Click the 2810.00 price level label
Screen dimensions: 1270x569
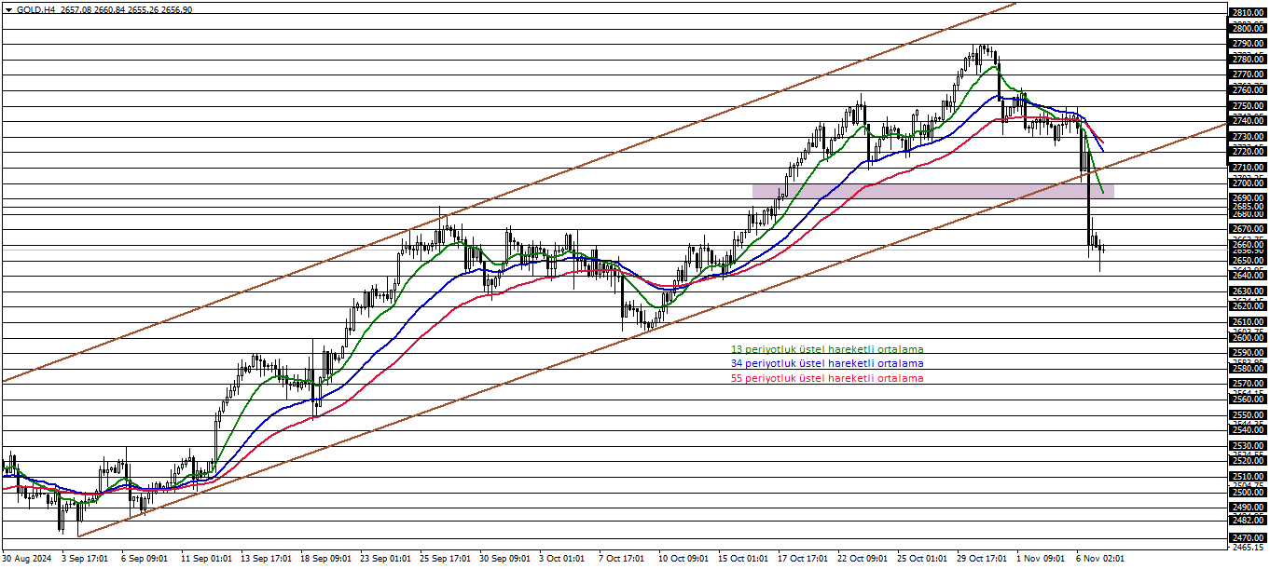(1248, 13)
